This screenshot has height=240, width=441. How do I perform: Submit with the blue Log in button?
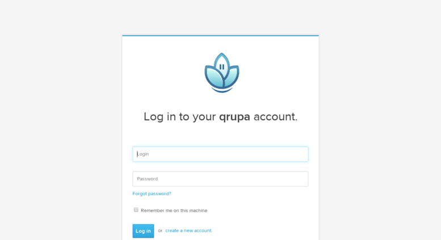pos(143,231)
